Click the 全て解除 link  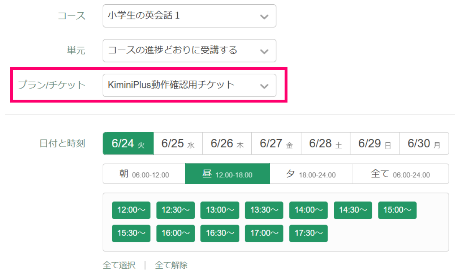171,265
